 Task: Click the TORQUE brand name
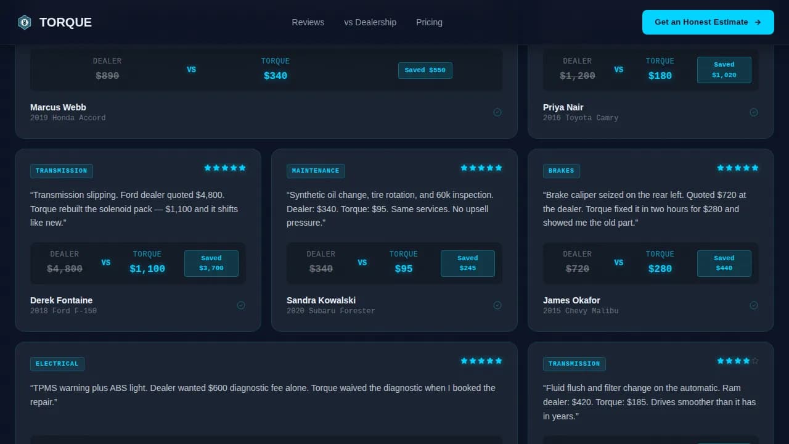coord(65,22)
